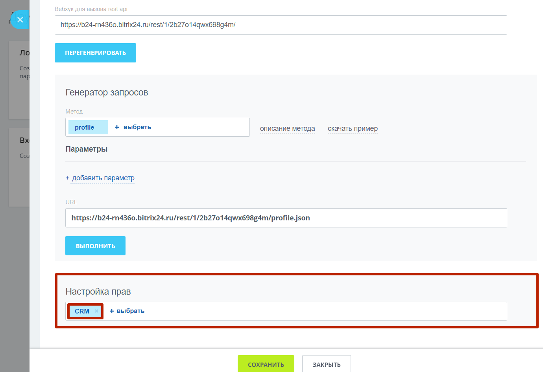Open the описание метода link

click(288, 128)
